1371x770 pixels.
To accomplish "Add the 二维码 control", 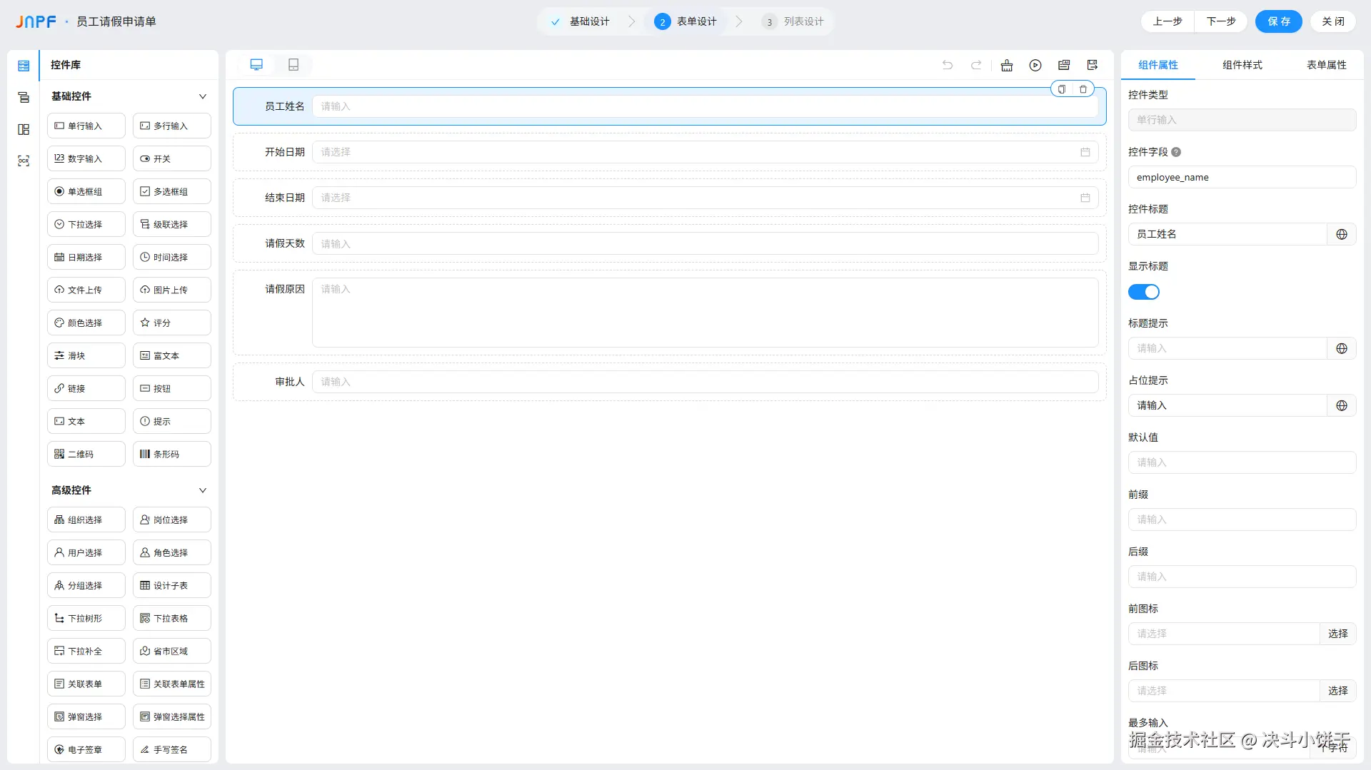I will click(x=86, y=454).
